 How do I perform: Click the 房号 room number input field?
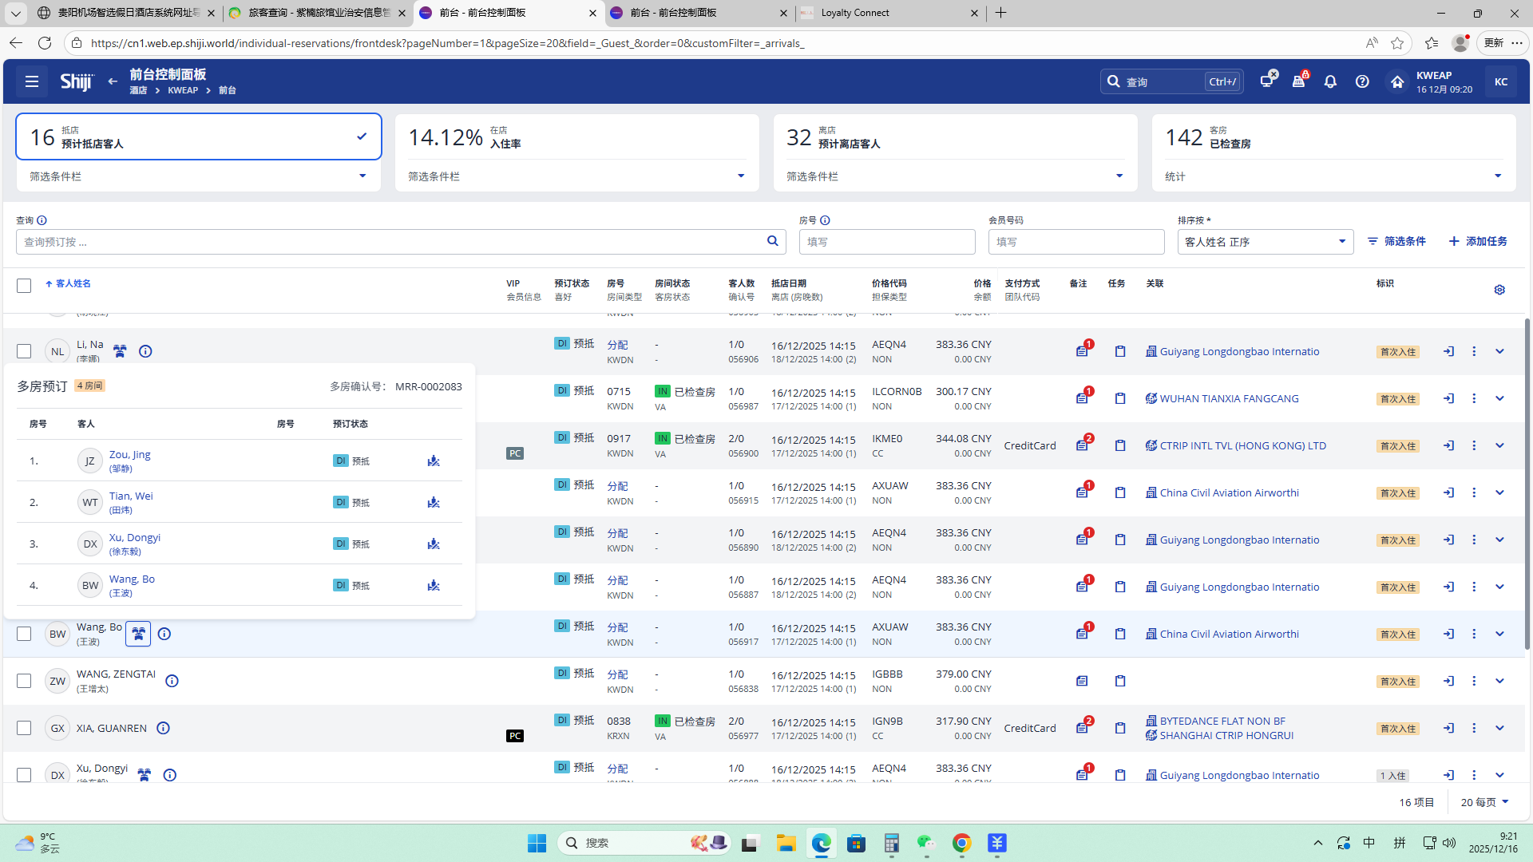pos(886,242)
